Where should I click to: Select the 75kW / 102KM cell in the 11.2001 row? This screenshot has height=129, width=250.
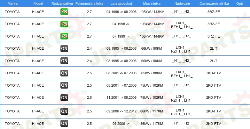coord(152,97)
